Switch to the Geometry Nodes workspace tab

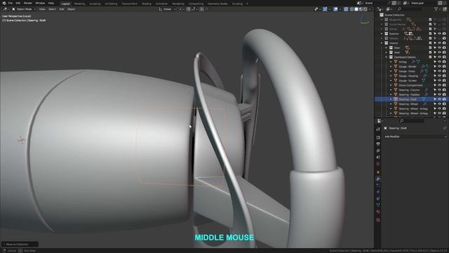tap(217, 4)
